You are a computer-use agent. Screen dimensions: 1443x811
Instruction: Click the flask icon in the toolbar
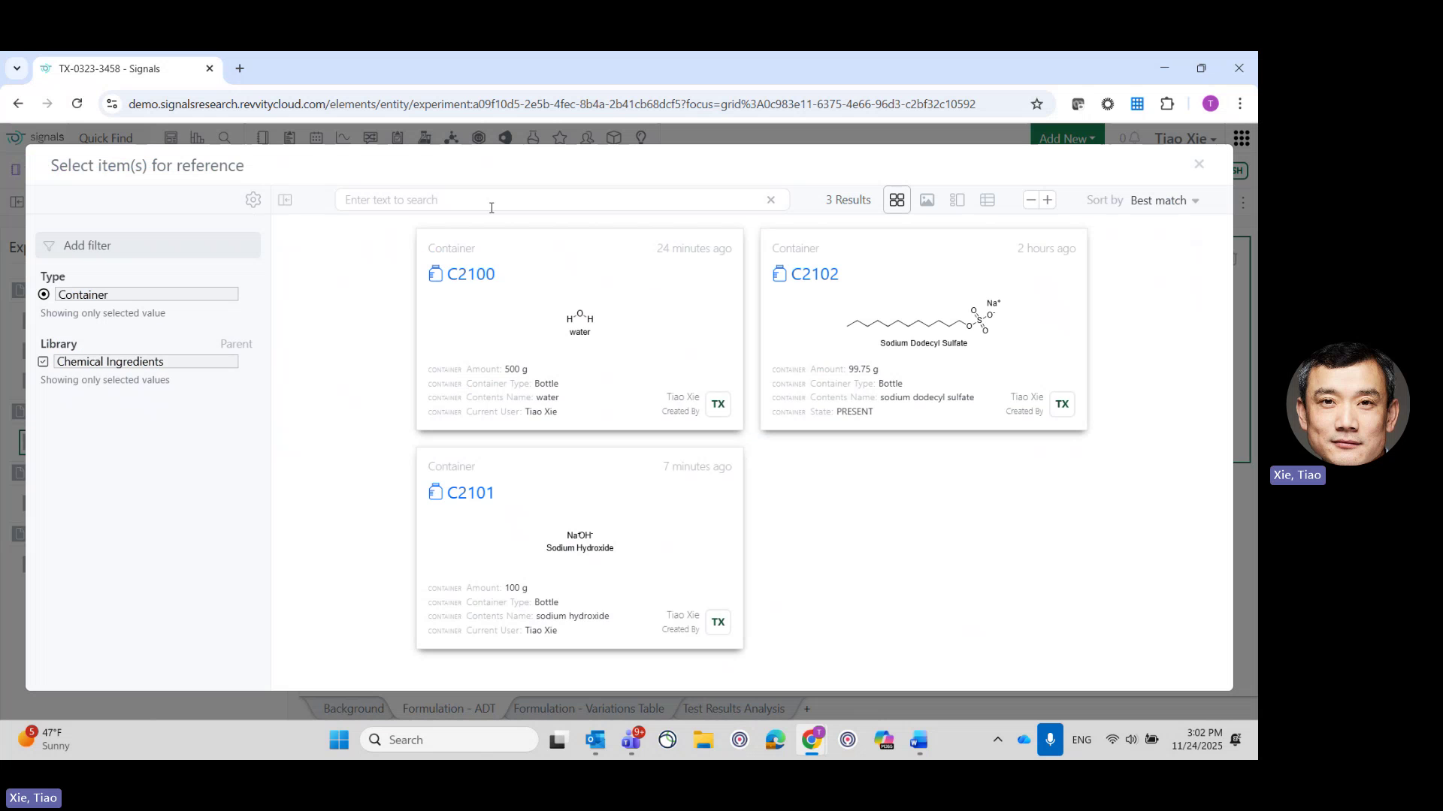pyautogui.click(x=534, y=137)
